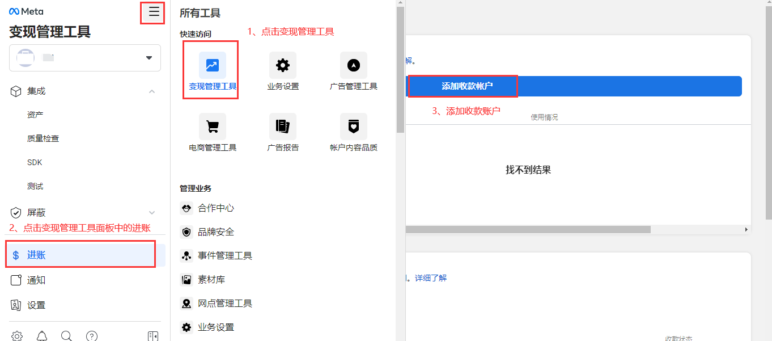Open the 业务设置 gear shortcut

click(x=283, y=65)
